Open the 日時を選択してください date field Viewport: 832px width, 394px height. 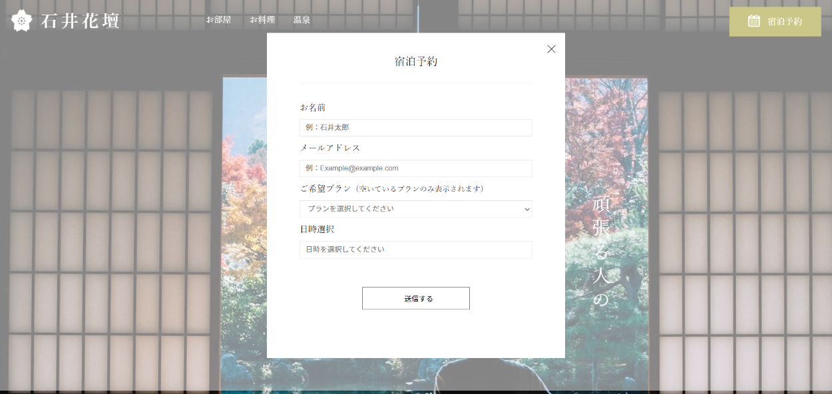click(x=415, y=250)
